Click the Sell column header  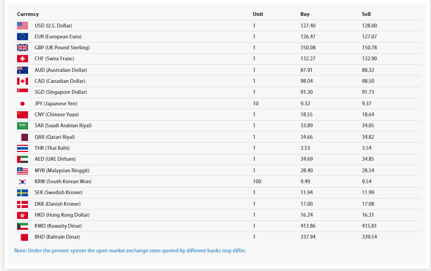(367, 14)
